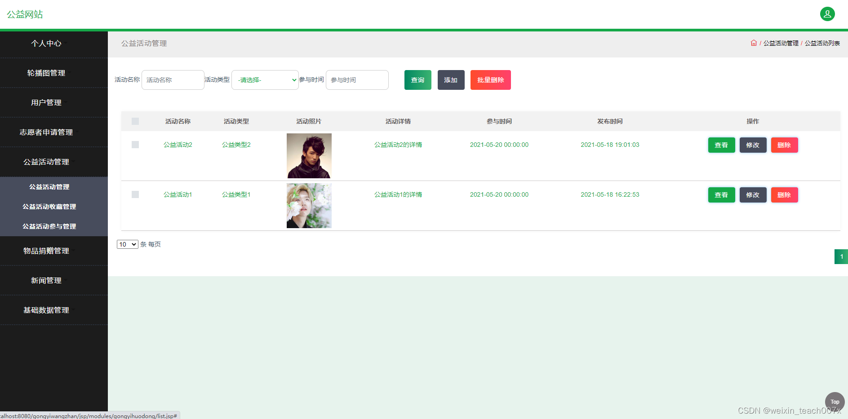
Task: Click 修改 for 公益活动1
Action: [753, 195]
